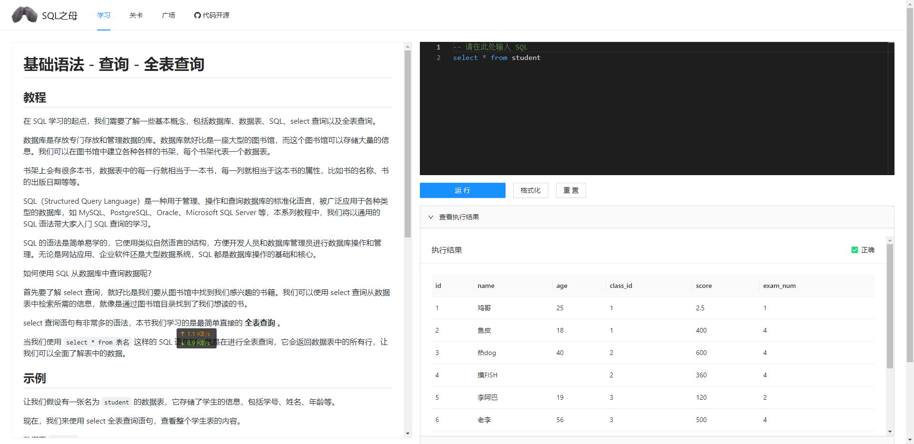Run the SQL with 运行 button

(463, 190)
